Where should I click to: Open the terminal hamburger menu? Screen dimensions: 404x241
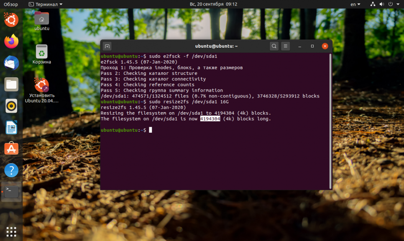pyautogui.click(x=286, y=46)
